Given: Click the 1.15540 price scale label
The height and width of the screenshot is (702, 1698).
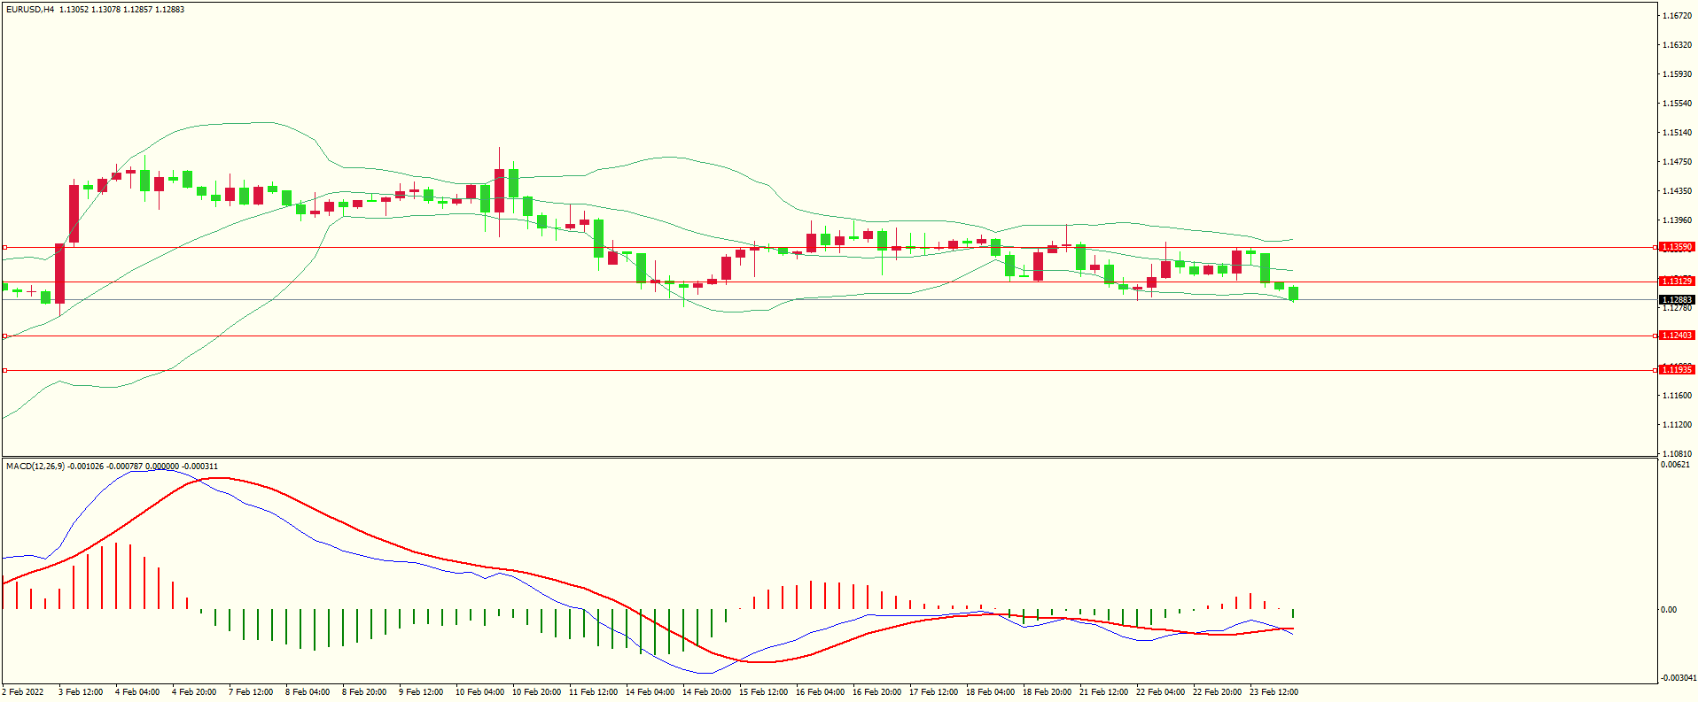Looking at the screenshot, I should 1678,104.
